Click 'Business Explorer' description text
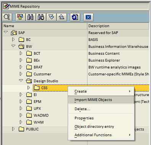Viewport: 151px width, 145px height. pos(104,60)
